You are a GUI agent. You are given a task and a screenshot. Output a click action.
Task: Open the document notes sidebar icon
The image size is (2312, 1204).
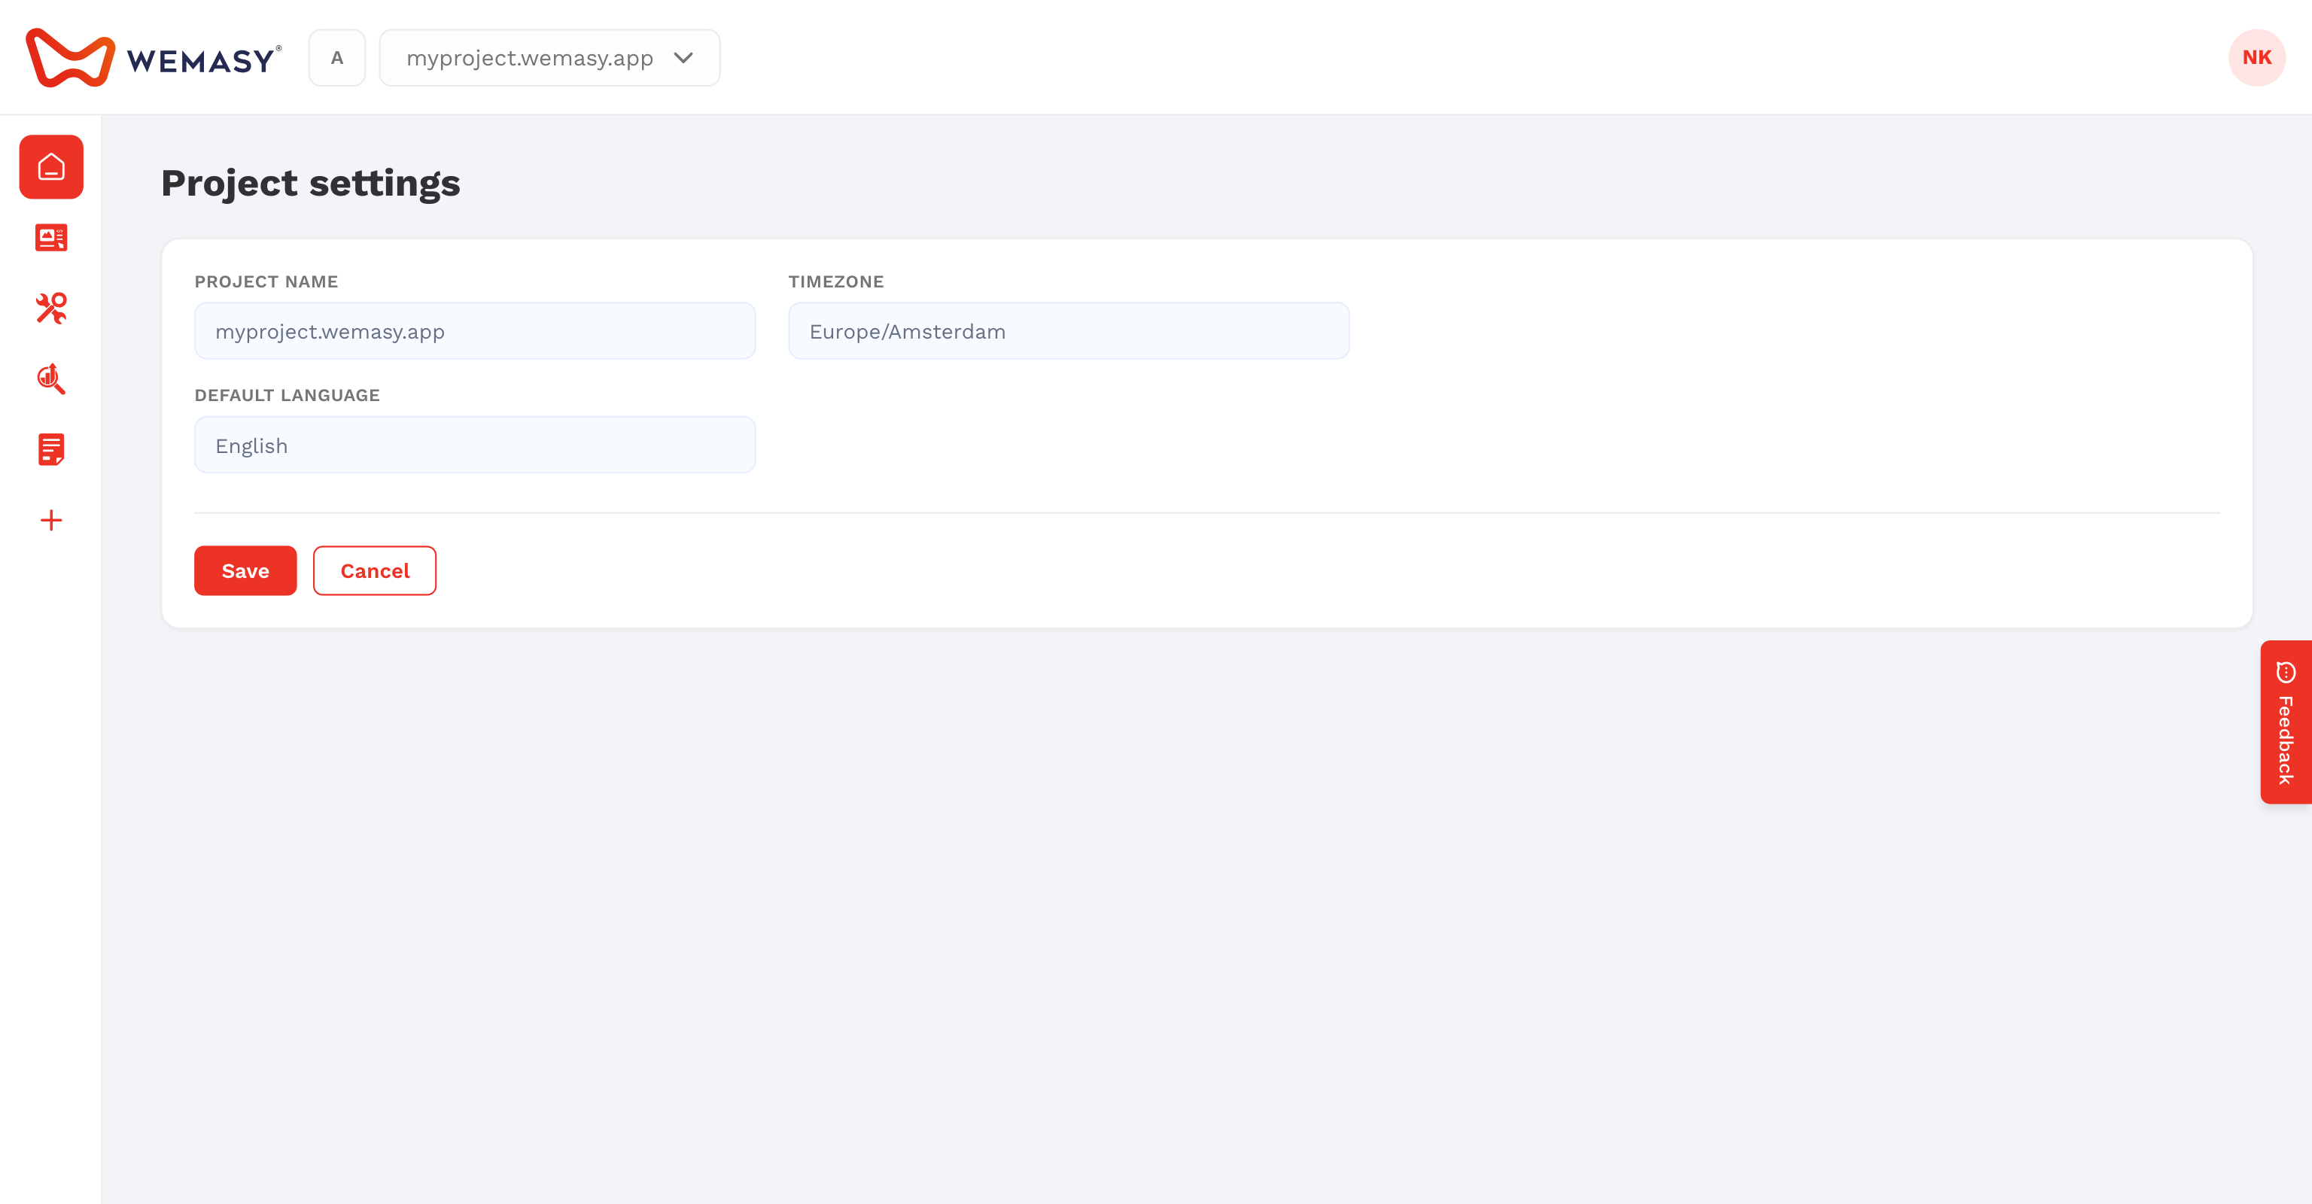(x=51, y=449)
